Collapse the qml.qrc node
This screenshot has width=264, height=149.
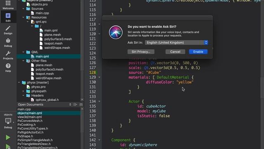[28, 22]
